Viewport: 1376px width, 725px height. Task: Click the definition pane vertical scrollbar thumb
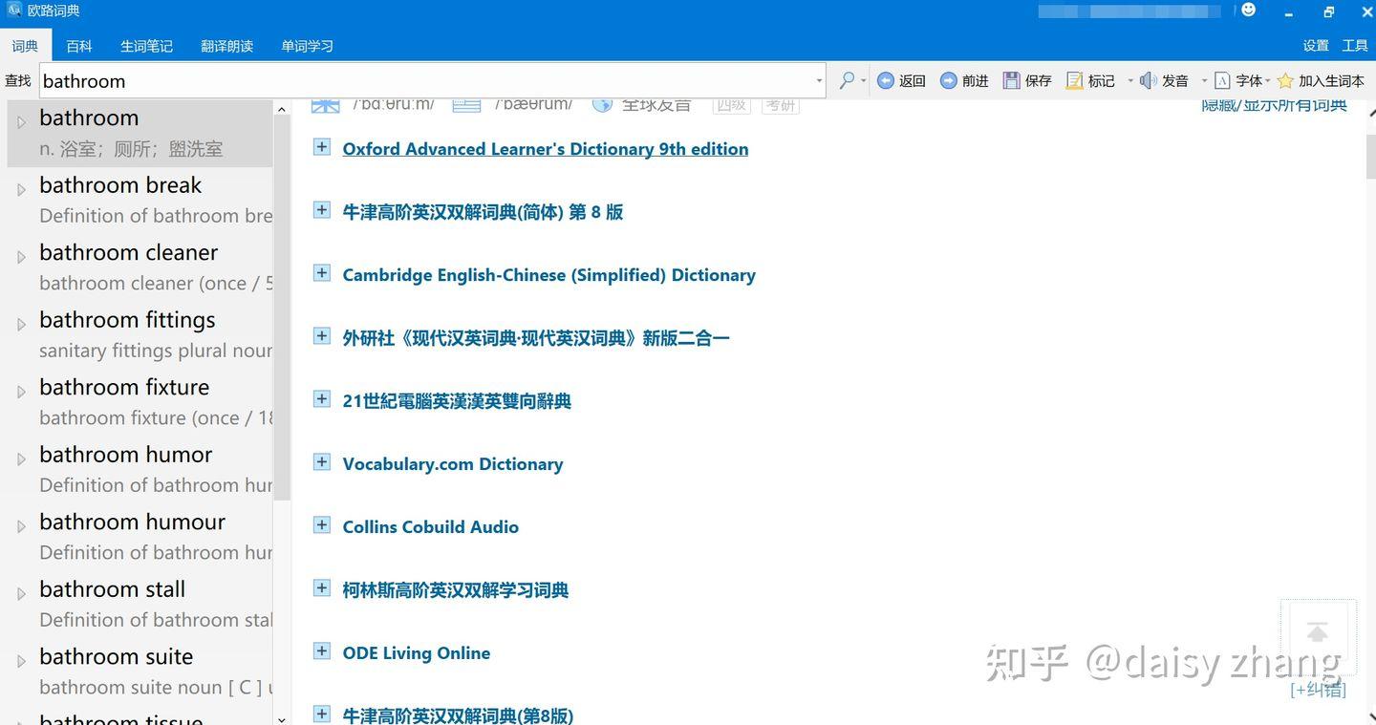1371,159
